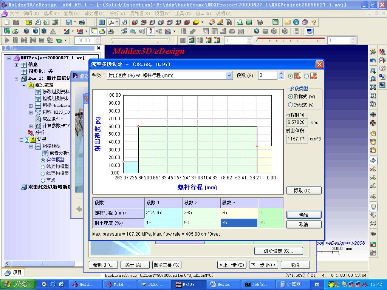Select 阶梯式 (w) stepwise radio button

tap(291, 96)
